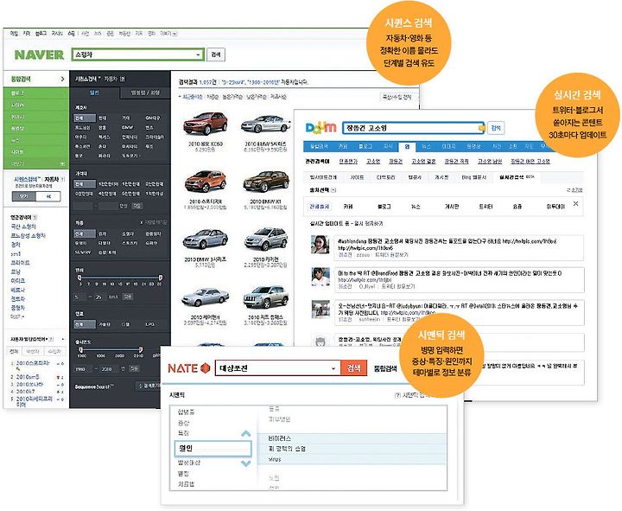
Task: Click the first tweet's profile picture in Daum
Action: pyautogui.click(x=321, y=244)
